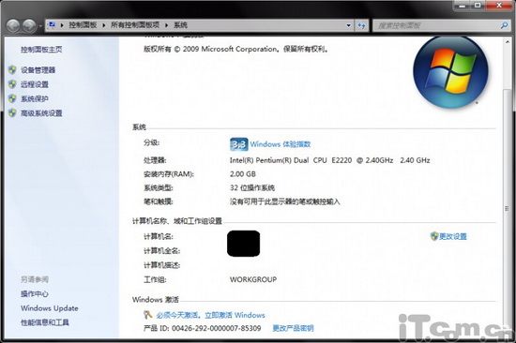Click the keys icon under Windows 激活
This screenshot has height=343, width=516.
click(x=148, y=315)
